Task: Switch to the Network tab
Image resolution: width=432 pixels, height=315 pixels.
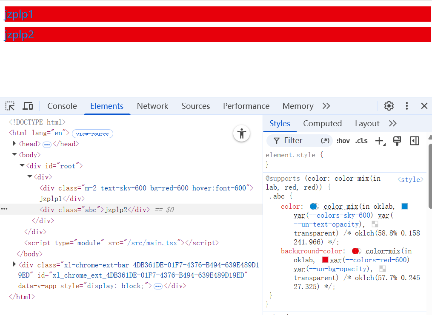Action: point(152,106)
